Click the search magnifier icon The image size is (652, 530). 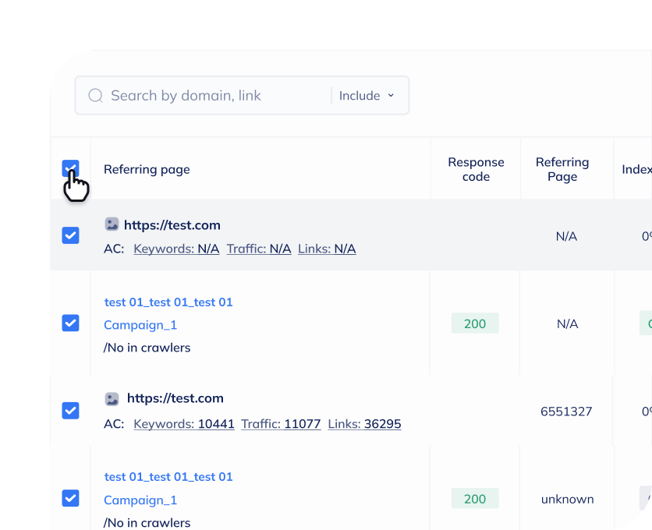tap(95, 96)
